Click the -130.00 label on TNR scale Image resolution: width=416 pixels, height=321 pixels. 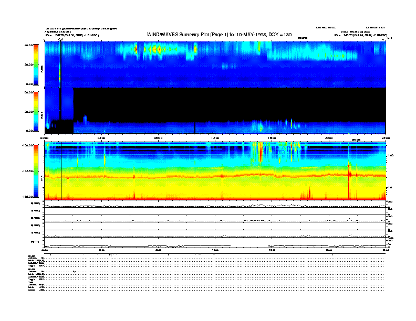[x=27, y=145]
